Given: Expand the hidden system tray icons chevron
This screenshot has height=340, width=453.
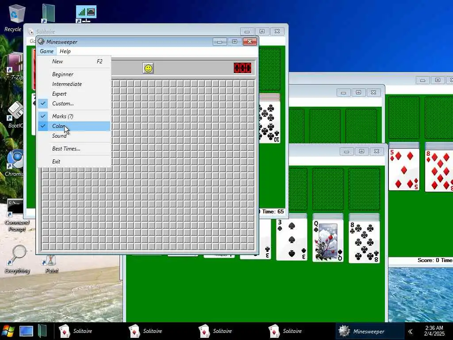Looking at the screenshot, I should (x=410, y=331).
